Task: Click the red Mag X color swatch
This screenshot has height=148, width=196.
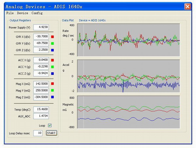Action: tap(53, 83)
